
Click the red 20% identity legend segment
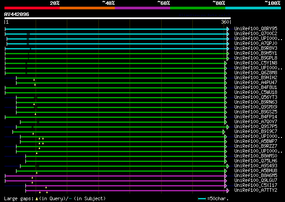(32, 8)
